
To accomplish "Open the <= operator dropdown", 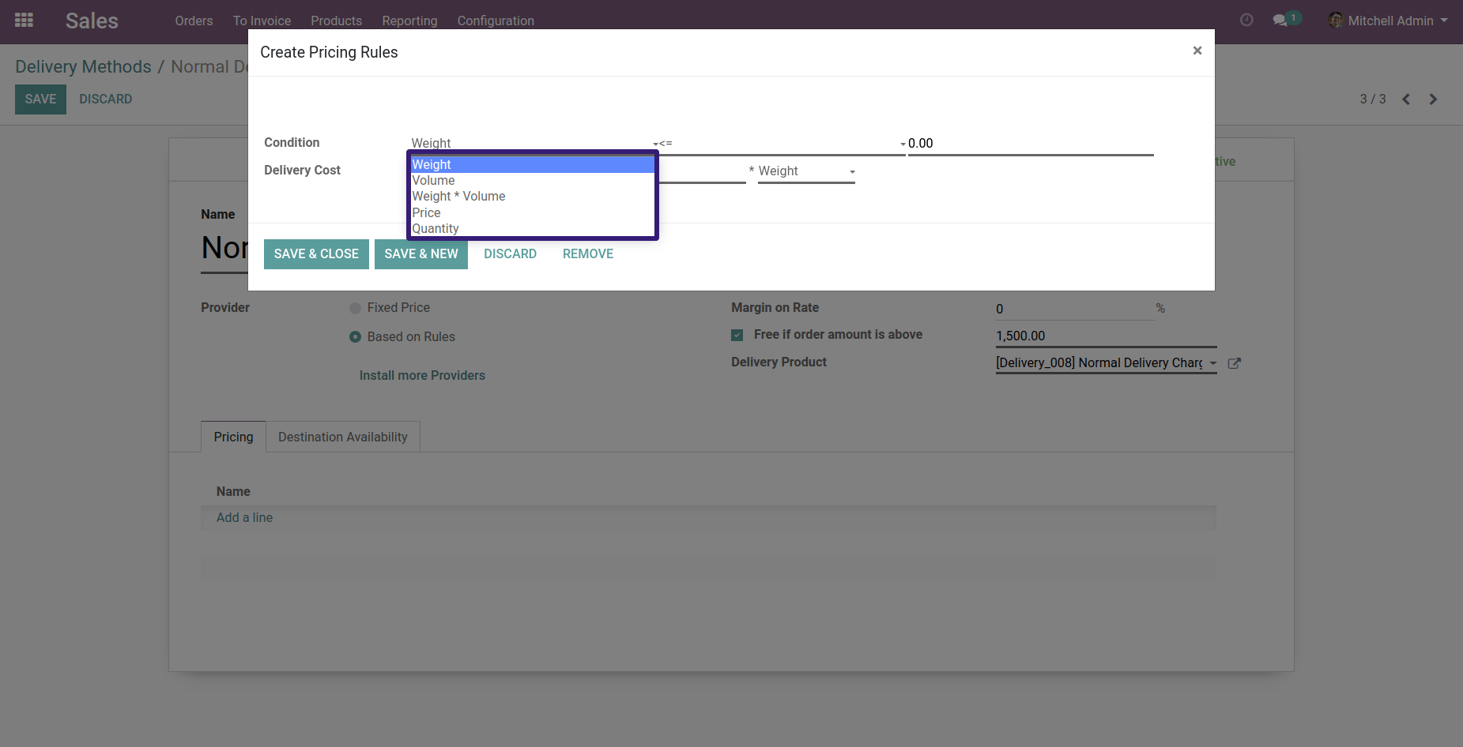I will point(782,144).
